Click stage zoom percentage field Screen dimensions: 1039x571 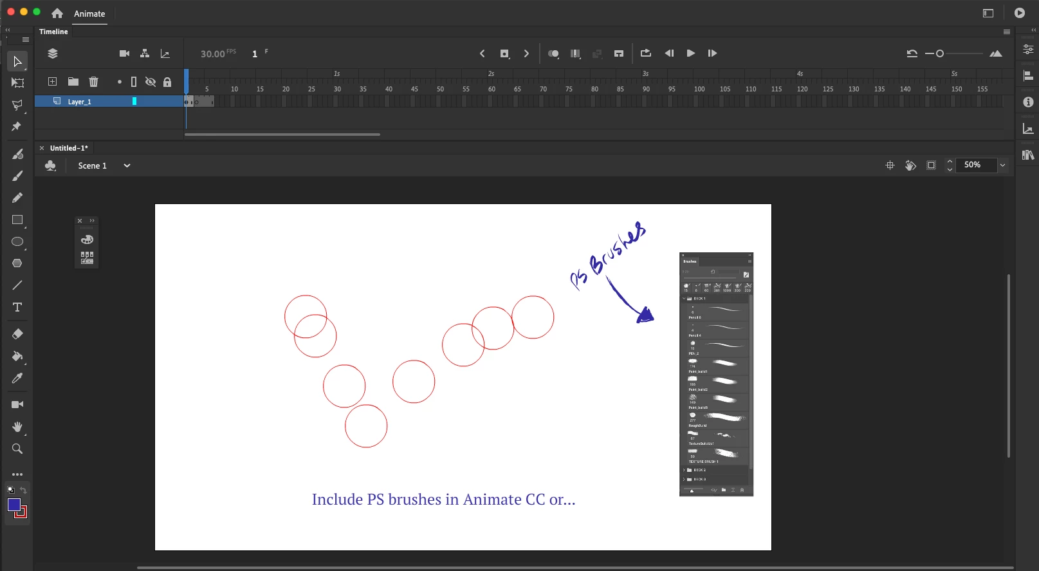pos(976,165)
